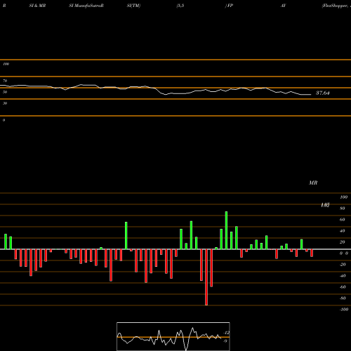The height and width of the screenshot is (351, 351).
Task: Open the mini oscillator thumbnail chart at the bottom
Action: 173,336
